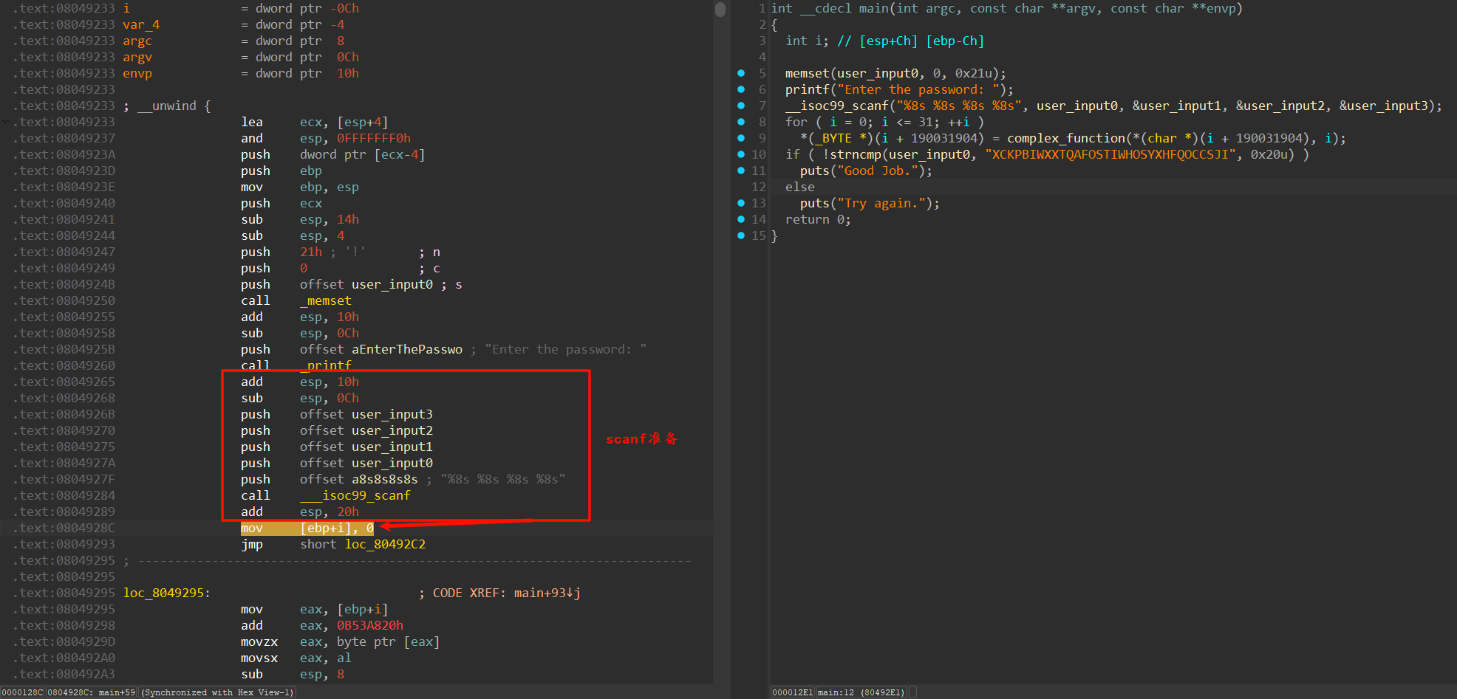Select the _printf call target in disassembly
The height and width of the screenshot is (699, 1457).
[326, 365]
